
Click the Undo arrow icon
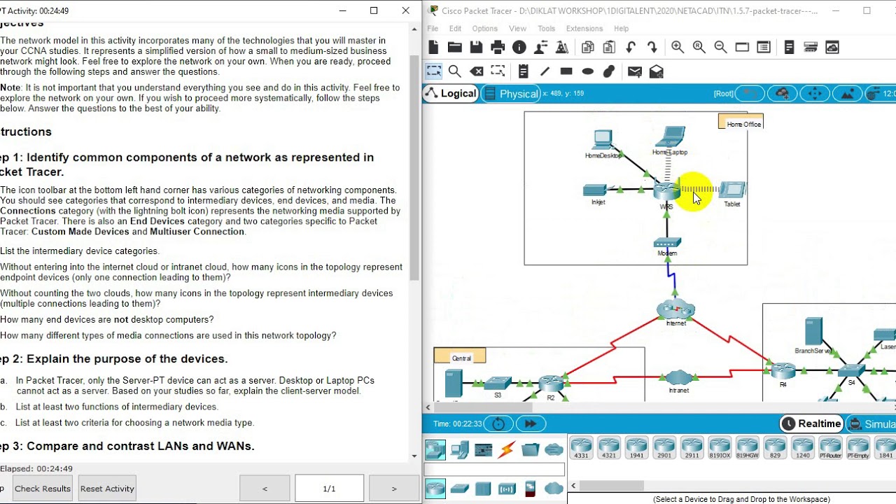coord(631,47)
